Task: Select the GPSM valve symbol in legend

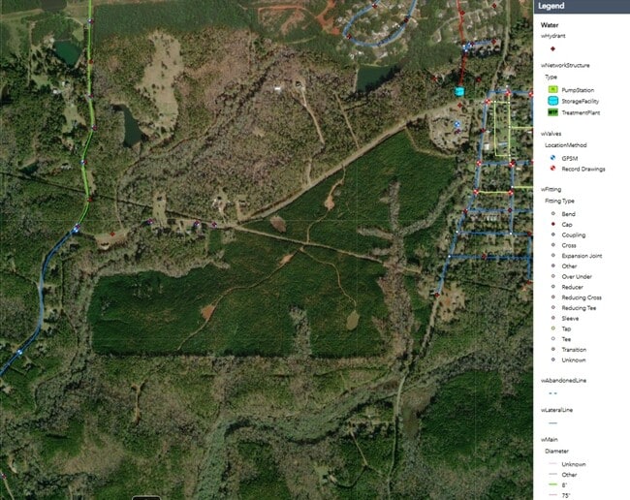Action: [551, 157]
